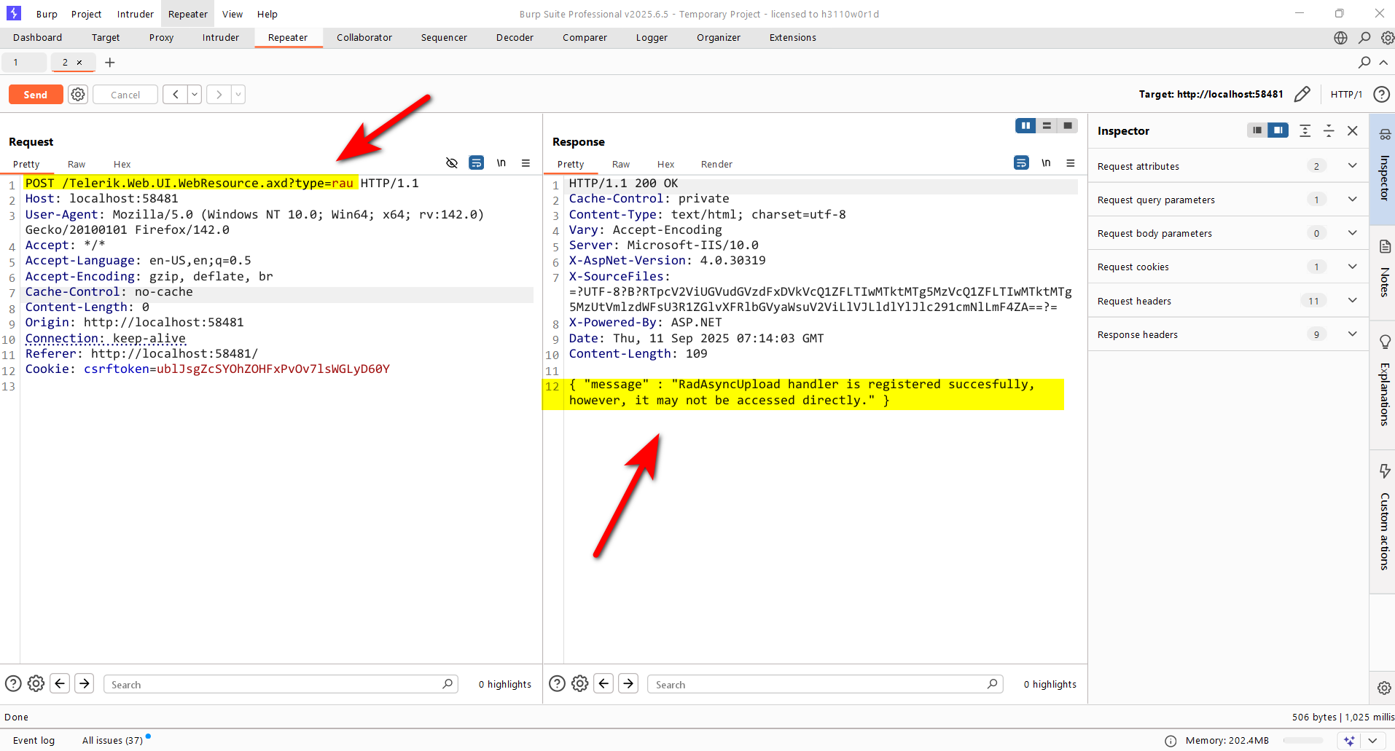Viewport: 1395px width, 751px height.
Task: Open the Custom actions side panel
Action: [1385, 517]
